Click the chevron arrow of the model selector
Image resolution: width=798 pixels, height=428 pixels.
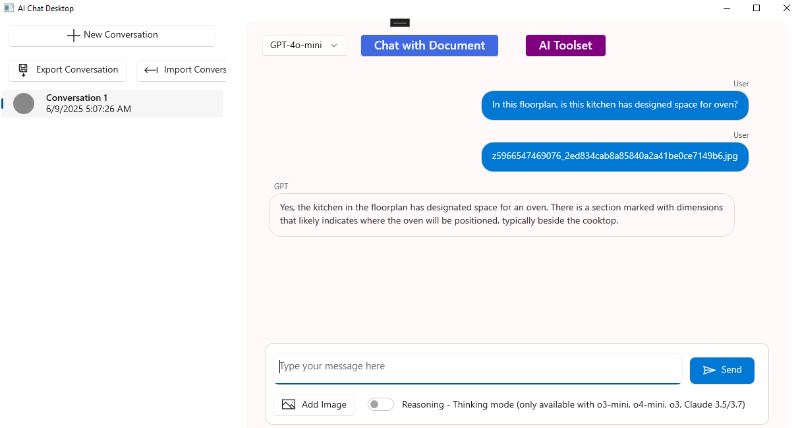coord(334,46)
